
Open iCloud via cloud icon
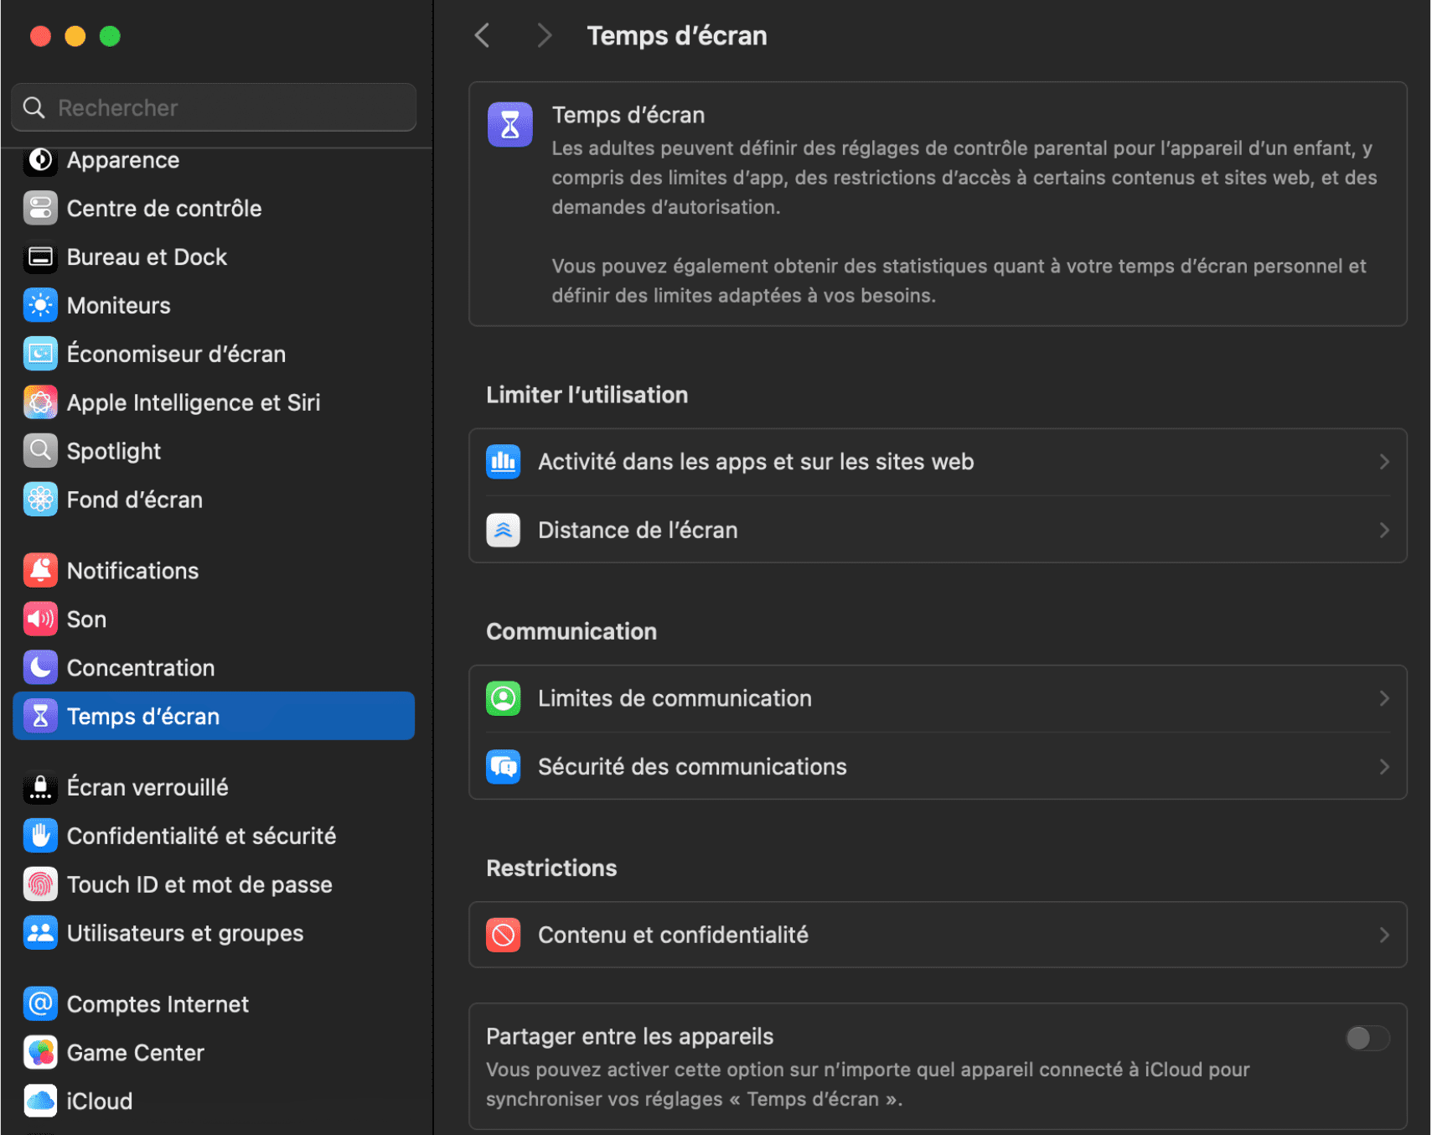point(39,1101)
